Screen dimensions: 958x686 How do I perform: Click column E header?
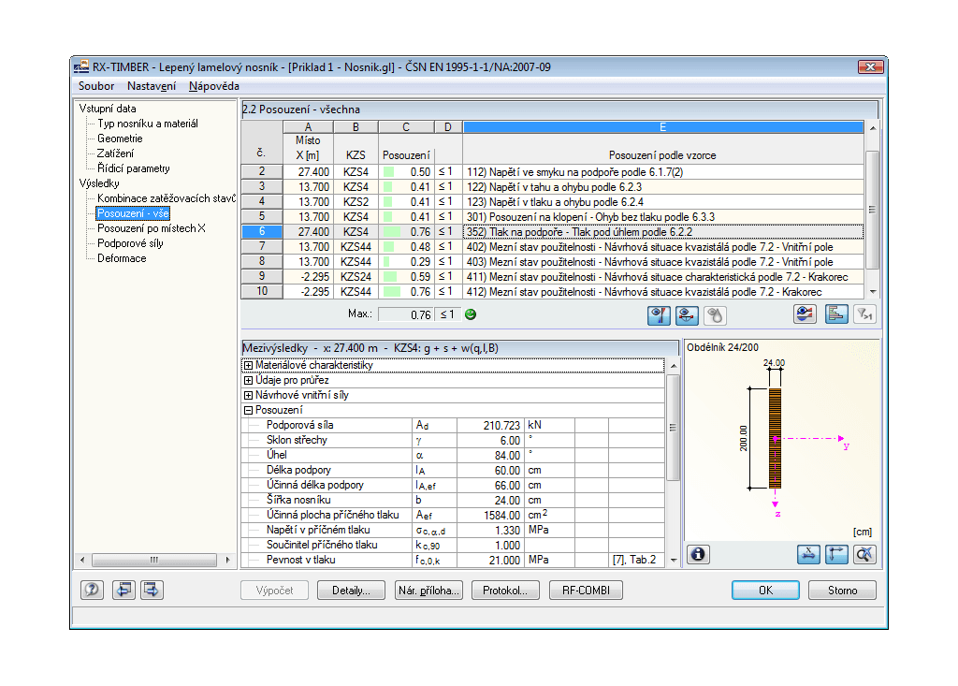663,127
